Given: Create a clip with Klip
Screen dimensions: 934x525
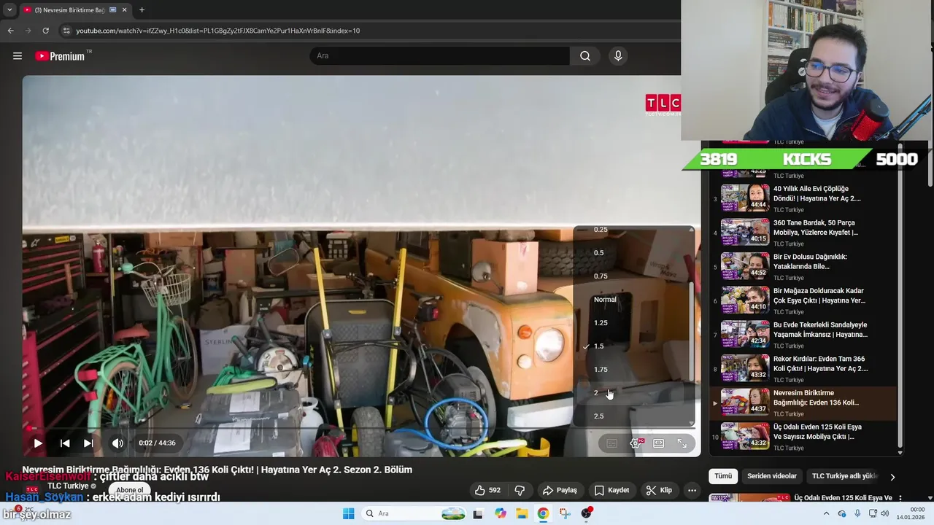Looking at the screenshot, I should point(659,490).
